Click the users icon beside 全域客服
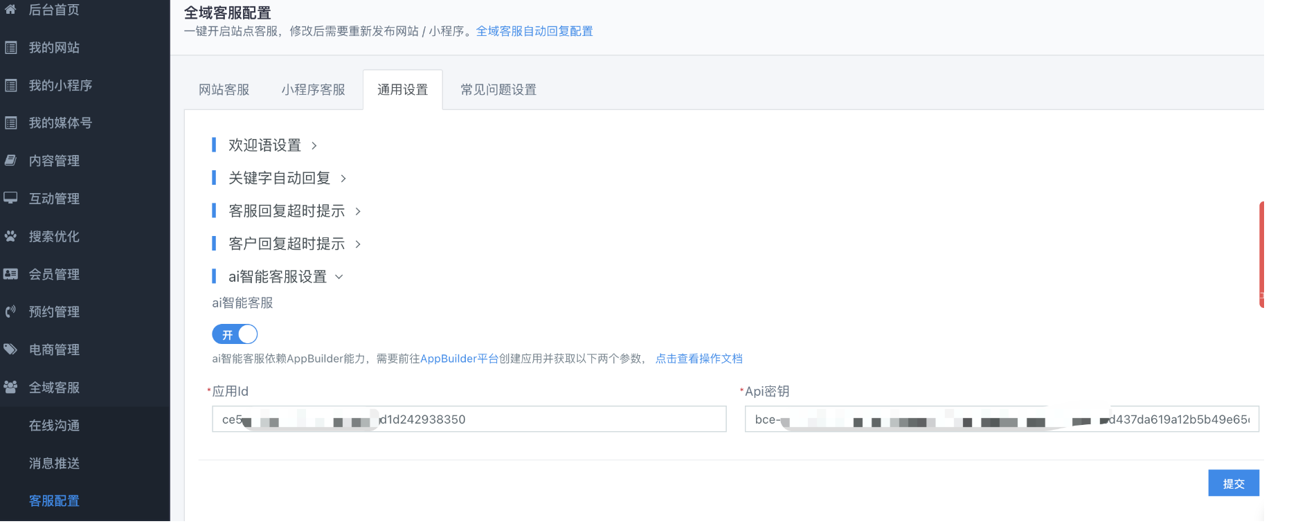The image size is (1289, 526). point(10,388)
